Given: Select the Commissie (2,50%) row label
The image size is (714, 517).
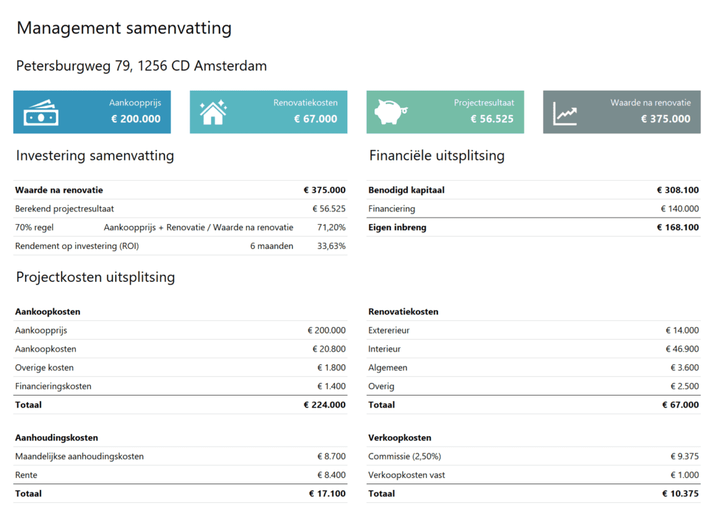Looking at the screenshot, I should coord(404,457).
